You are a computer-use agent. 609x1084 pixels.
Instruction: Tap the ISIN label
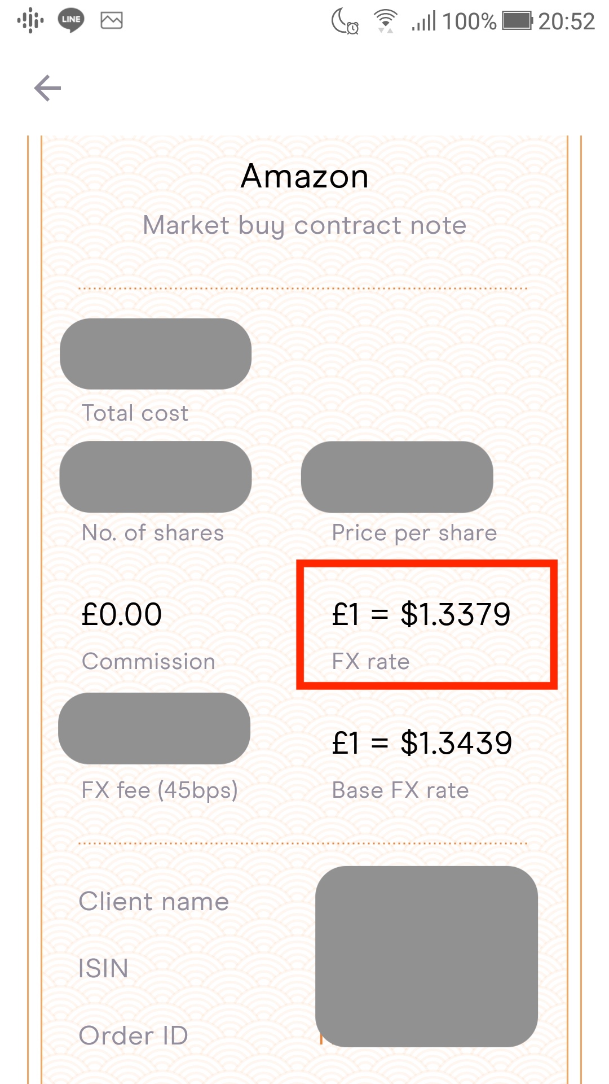[x=104, y=968]
